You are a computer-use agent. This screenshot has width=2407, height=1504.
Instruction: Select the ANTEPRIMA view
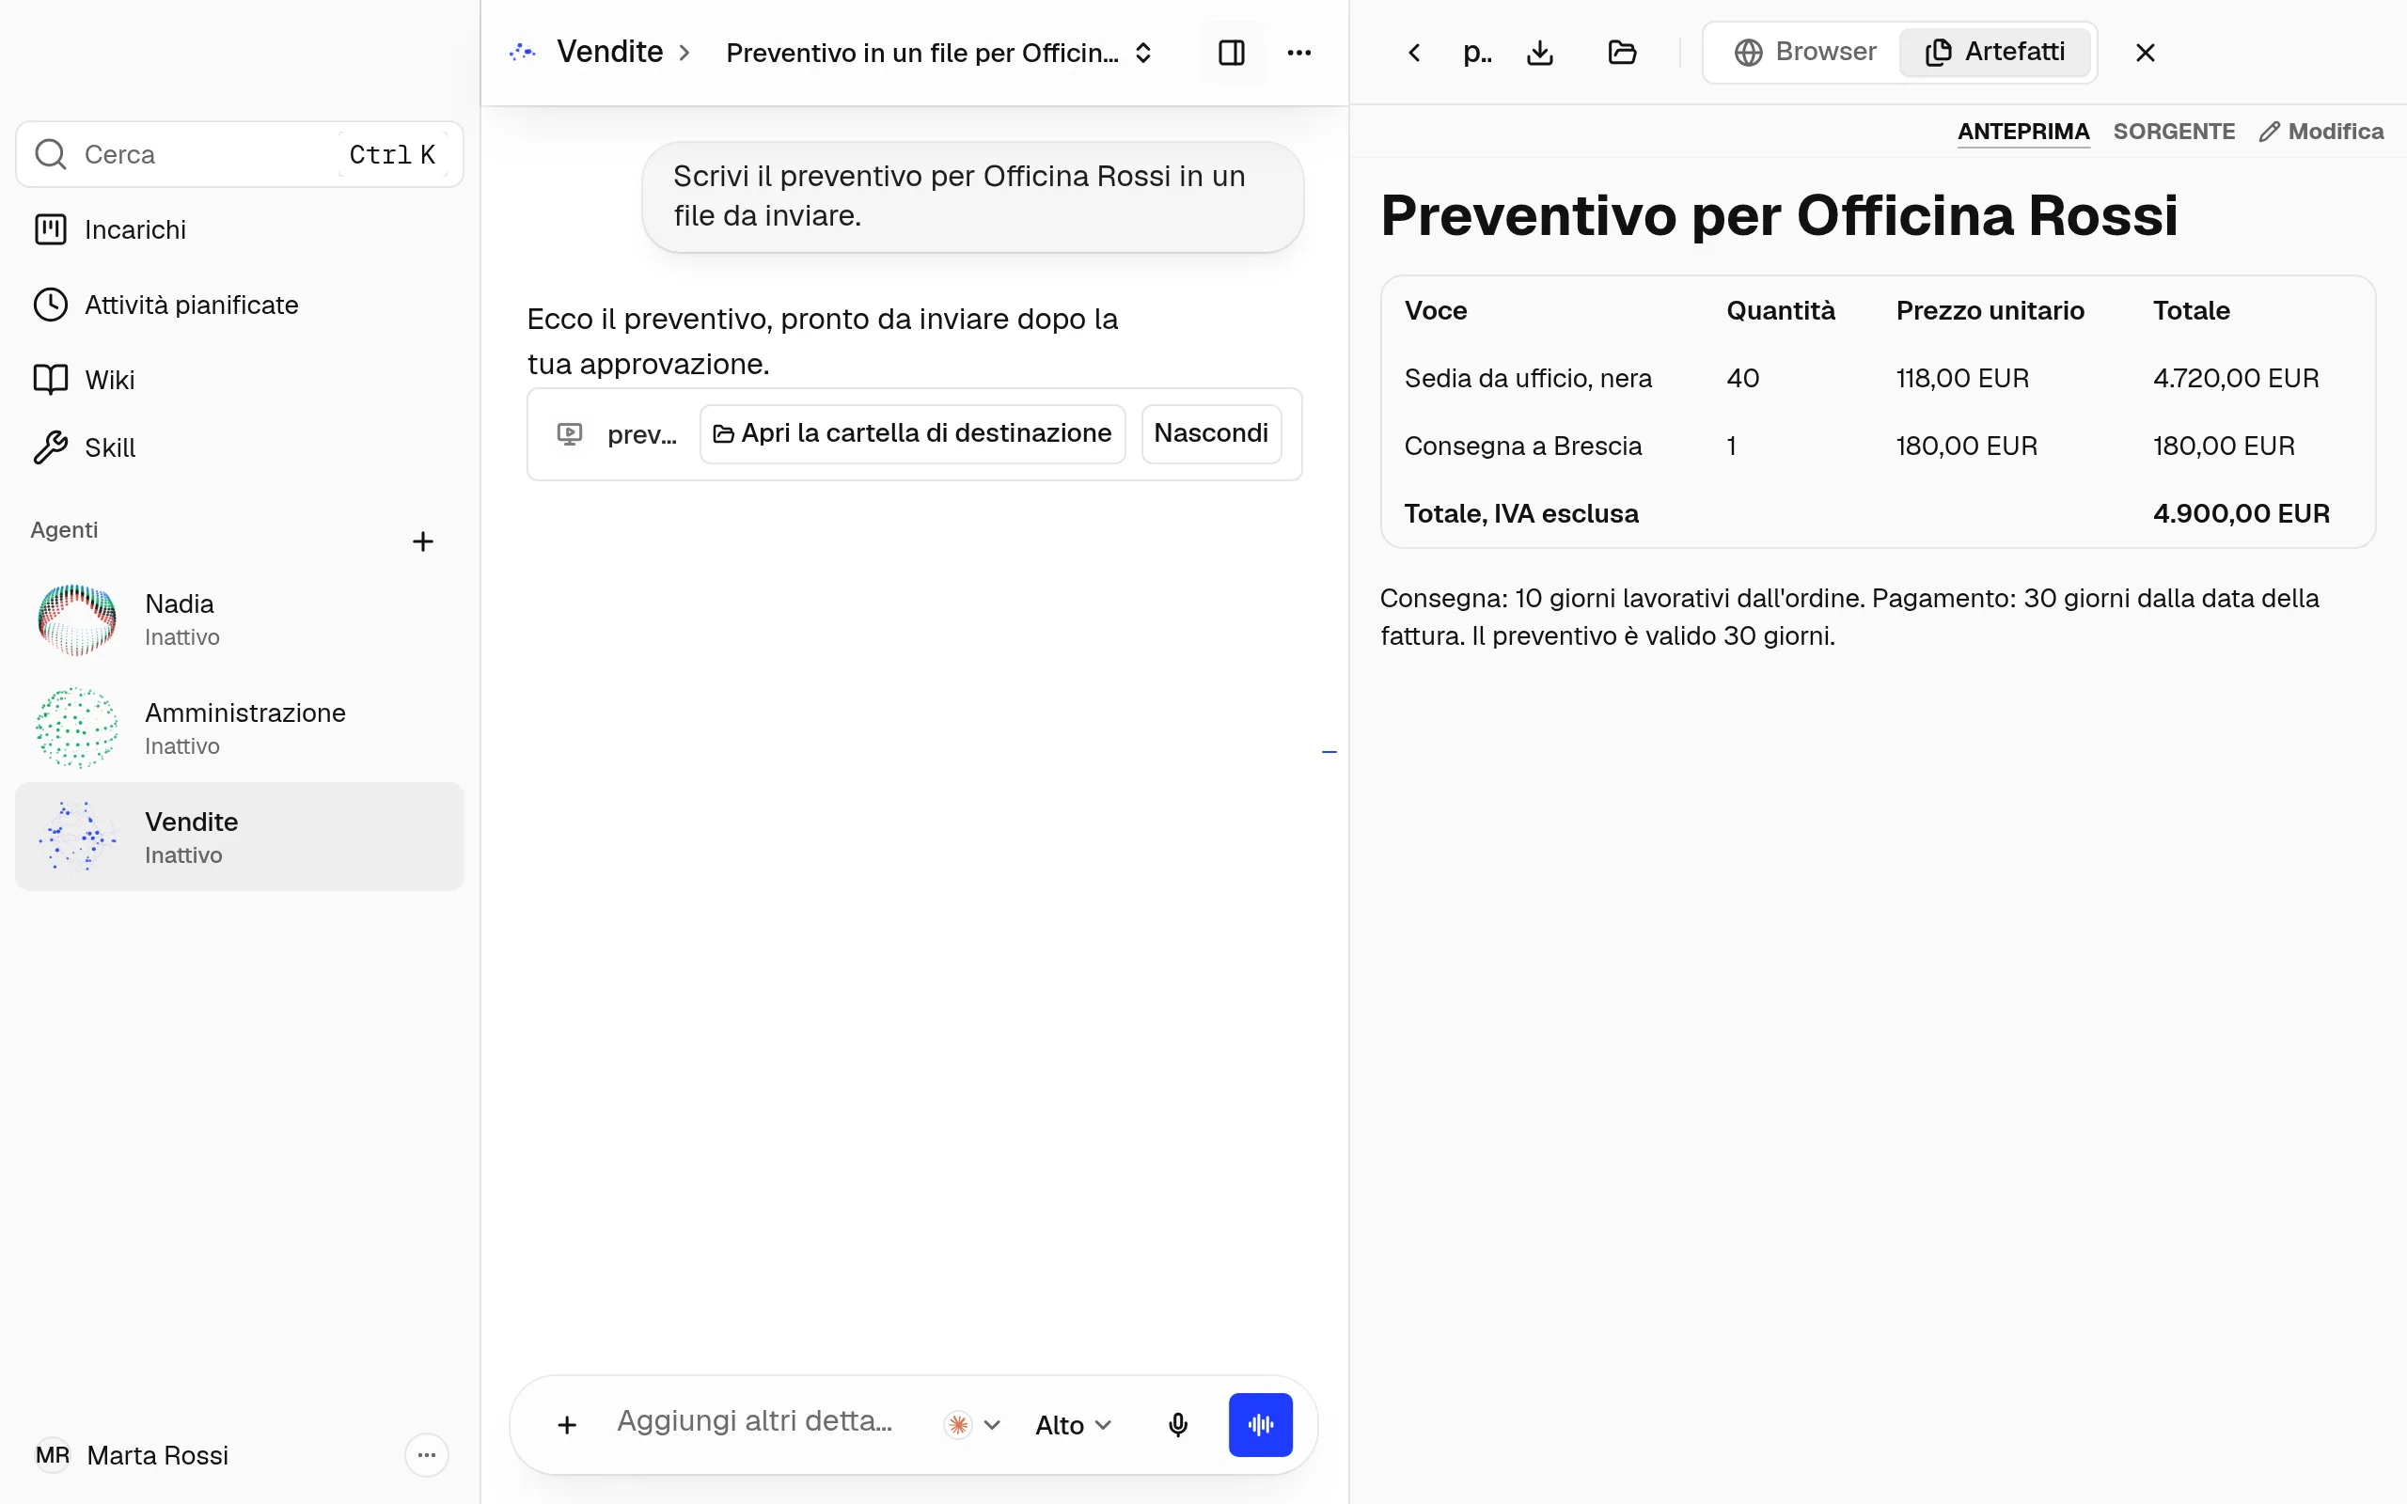(2023, 132)
